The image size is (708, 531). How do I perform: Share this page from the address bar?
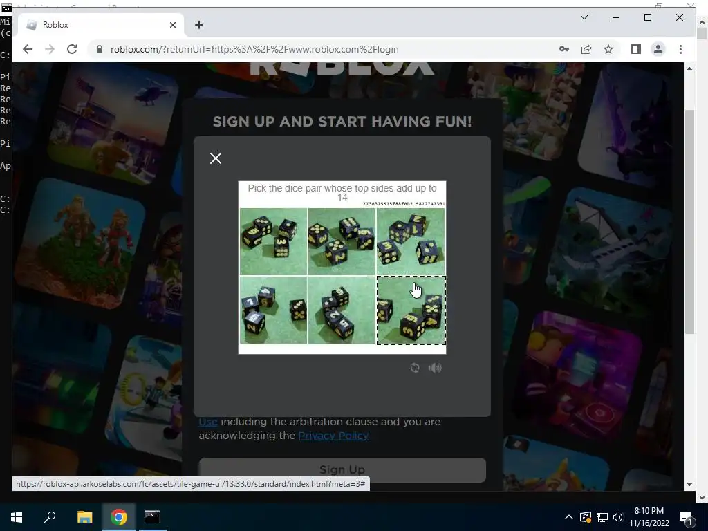tap(586, 49)
